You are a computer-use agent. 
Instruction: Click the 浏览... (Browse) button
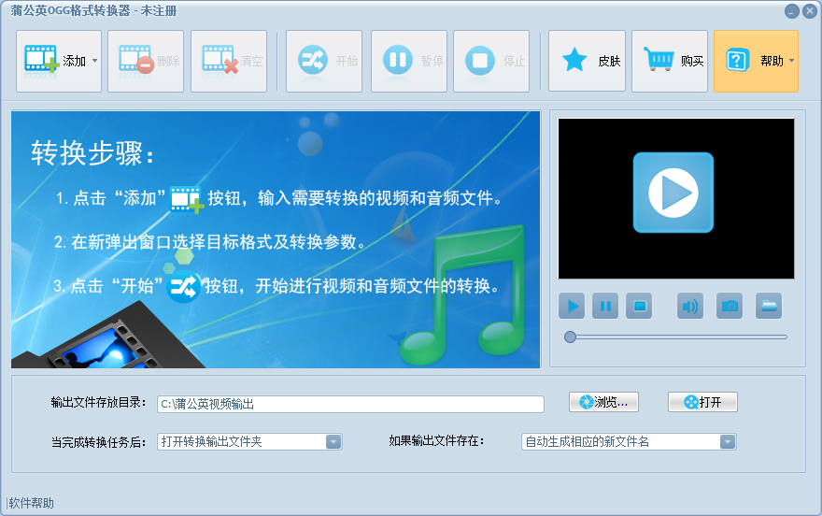coord(603,402)
